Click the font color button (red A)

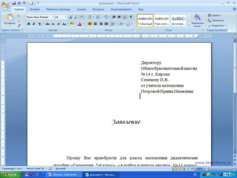(80, 24)
